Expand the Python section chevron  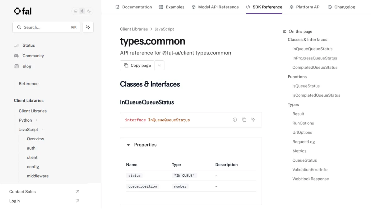pos(36,120)
